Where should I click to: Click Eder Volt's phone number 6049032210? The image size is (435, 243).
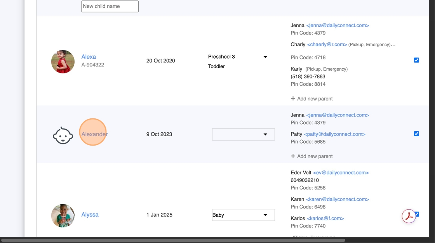coord(304,180)
